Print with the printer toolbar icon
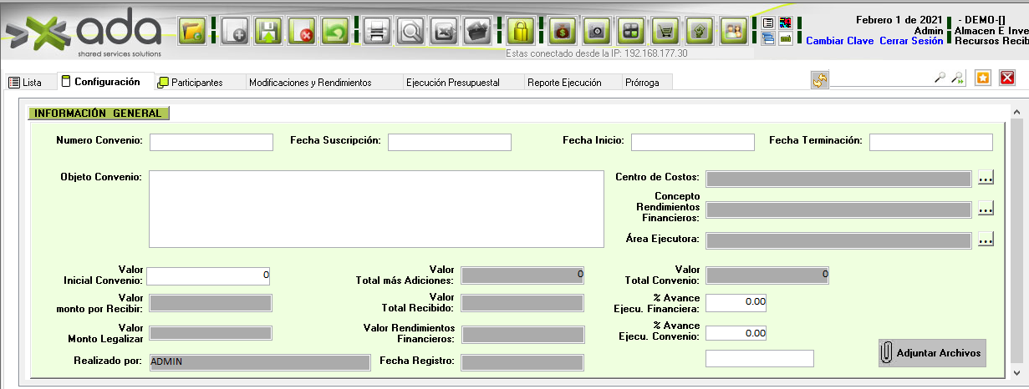The width and height of the screenshot is (1029, 389). click(379, 32)
